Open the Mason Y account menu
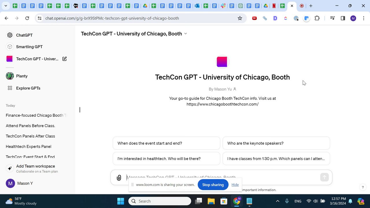Screen dimensions: 370x208 [38, 183]
